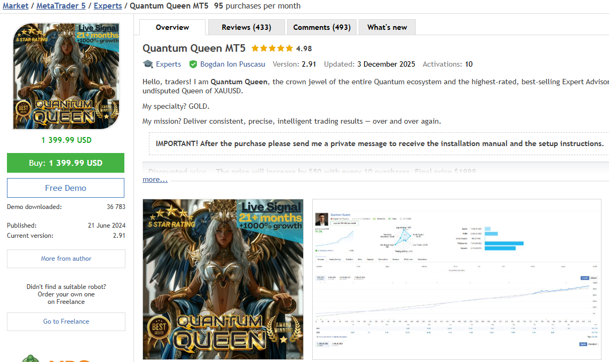The width and height of the screenshot is (609, 362).
Task: Click the Go to Freelance button
Action: [x=66, y=321]
